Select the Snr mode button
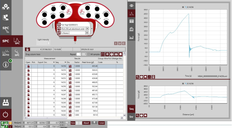Viewport: 232px width, 128px height. click(x=131, y=117)
